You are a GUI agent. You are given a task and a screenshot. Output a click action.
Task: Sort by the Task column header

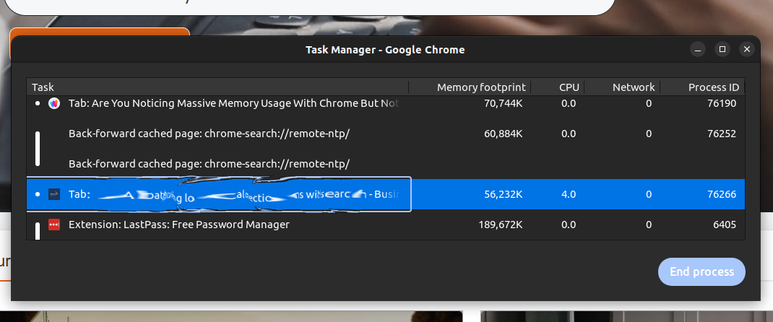(x=217, y=87)
